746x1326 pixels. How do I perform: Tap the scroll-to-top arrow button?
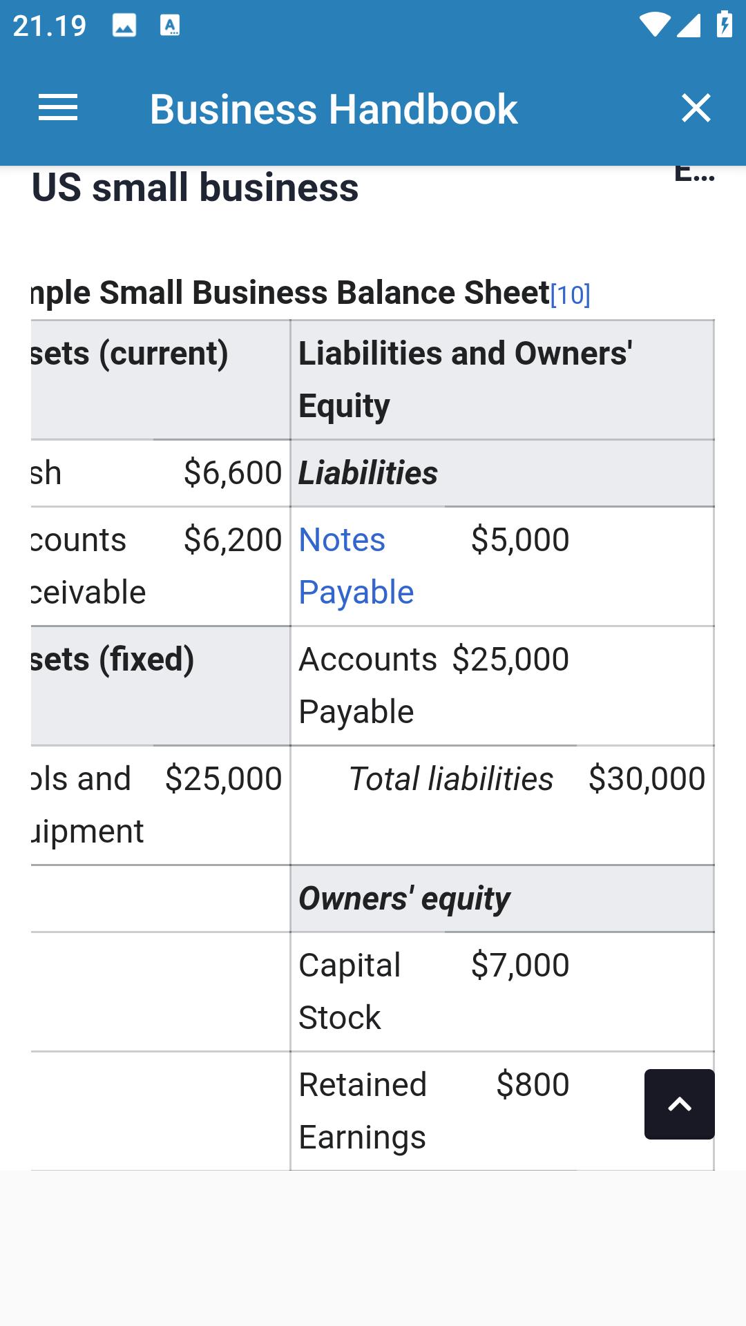click(680, 1104)
